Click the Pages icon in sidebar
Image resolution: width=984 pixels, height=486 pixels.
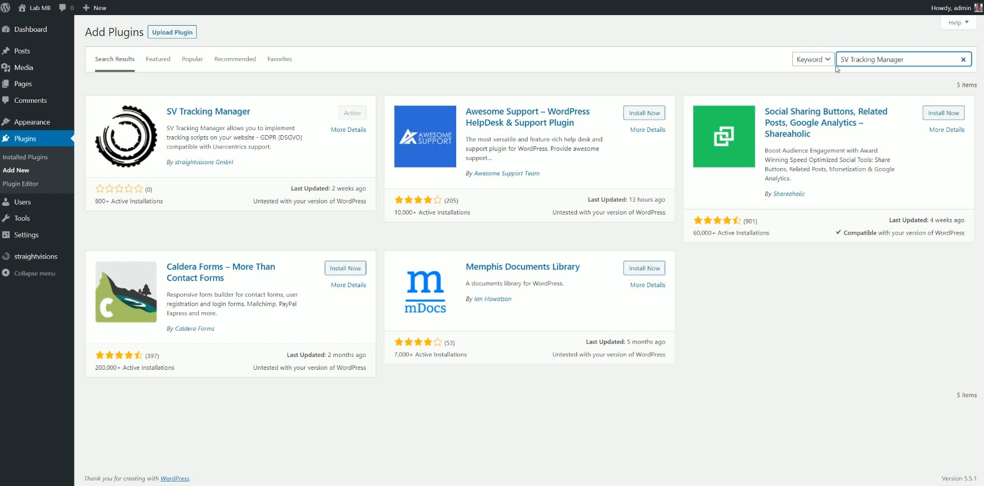[6, 84]
